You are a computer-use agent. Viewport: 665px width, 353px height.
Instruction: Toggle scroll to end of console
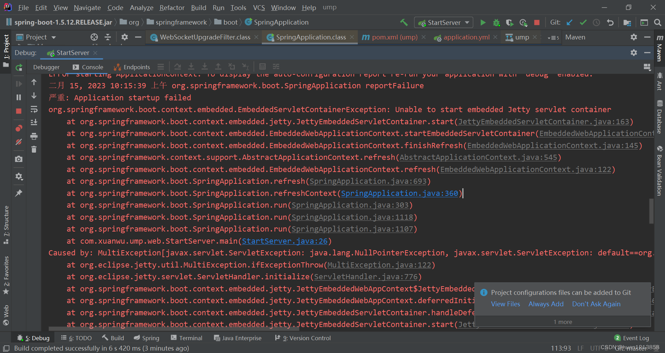pos(34,122)
